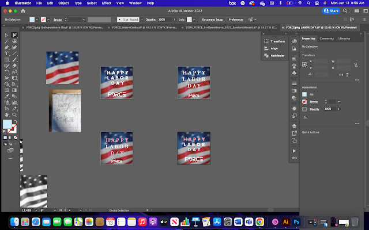Expand opacity arrow in control bar
Screen dimensions: 369x230
tap(175, 20)
